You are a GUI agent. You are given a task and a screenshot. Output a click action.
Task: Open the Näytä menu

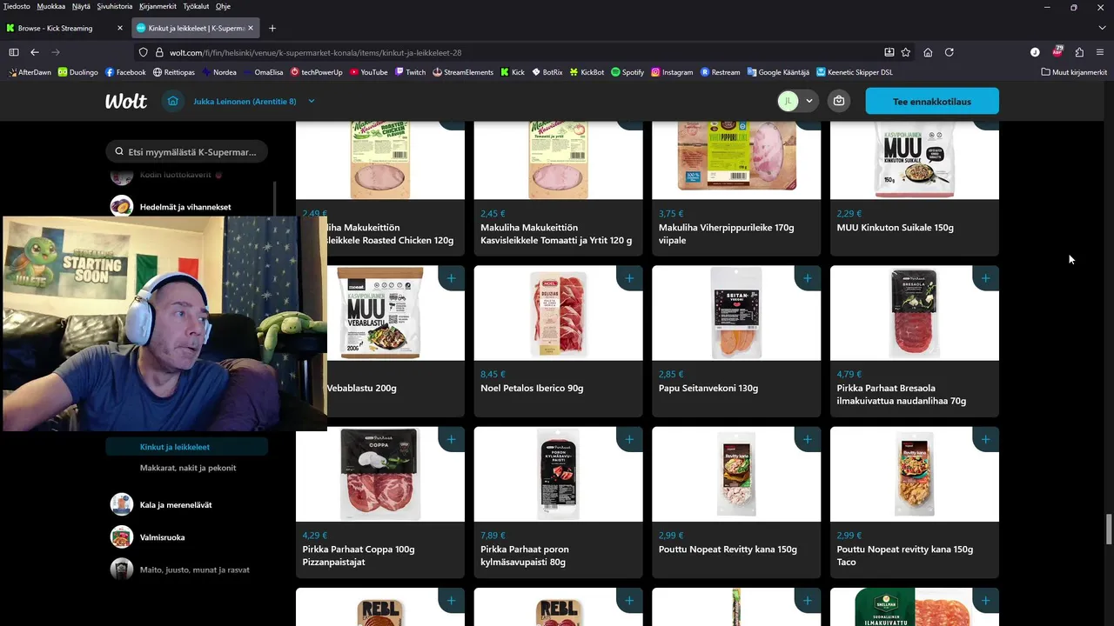pyautogui.click(x=81, y=6)
